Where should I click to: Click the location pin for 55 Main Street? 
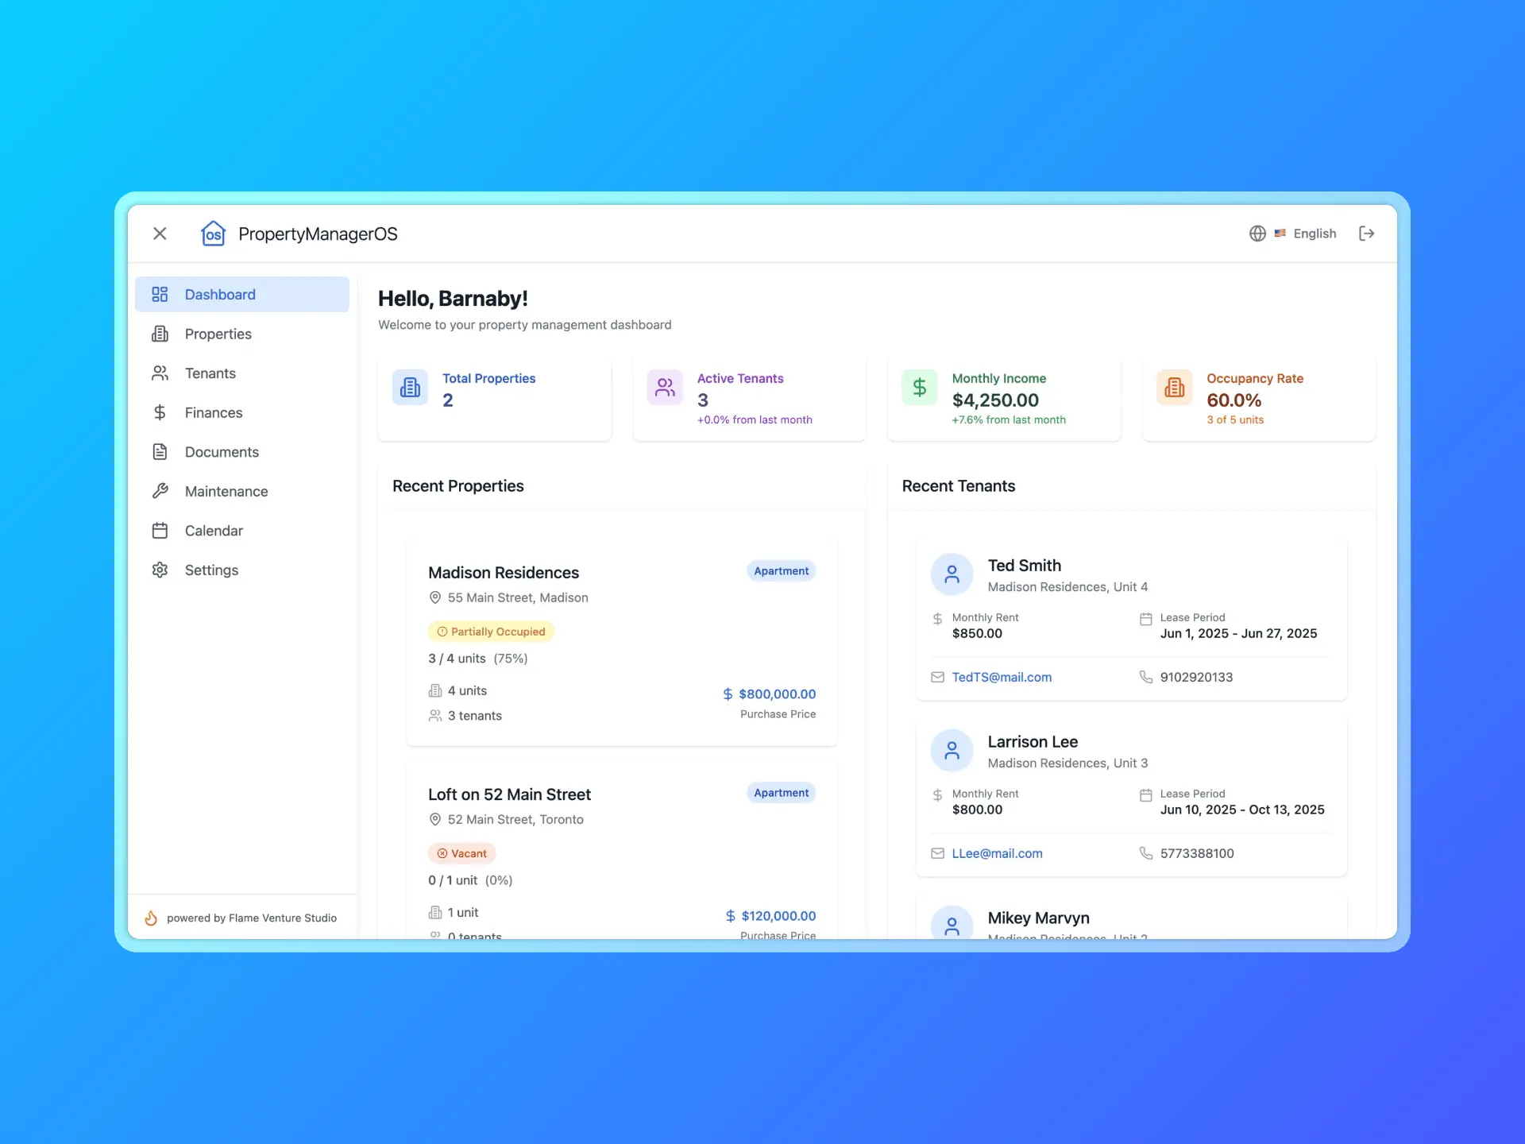click(x=435, y=597)
